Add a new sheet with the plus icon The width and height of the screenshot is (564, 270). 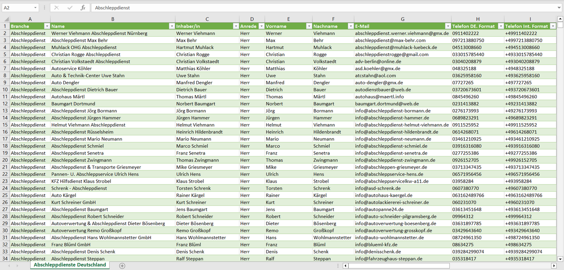(x=122, y=266)
